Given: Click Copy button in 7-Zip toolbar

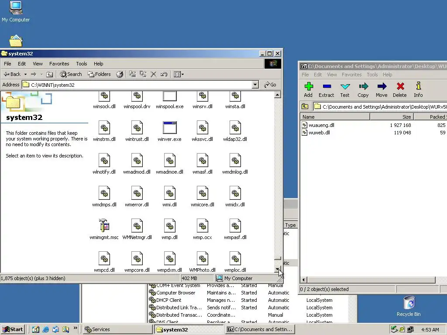Looking at the screenshot, I should tap(363, 90).
